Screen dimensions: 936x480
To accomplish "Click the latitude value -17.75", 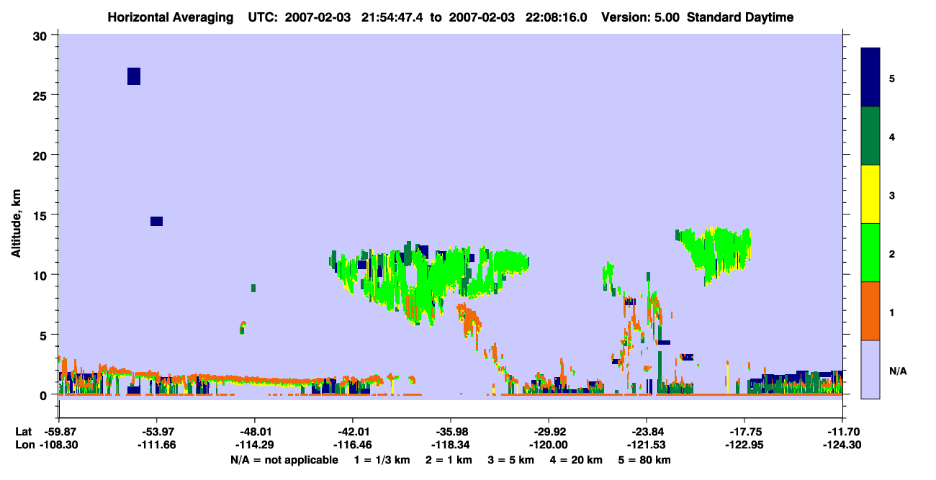I will [744, 432].
